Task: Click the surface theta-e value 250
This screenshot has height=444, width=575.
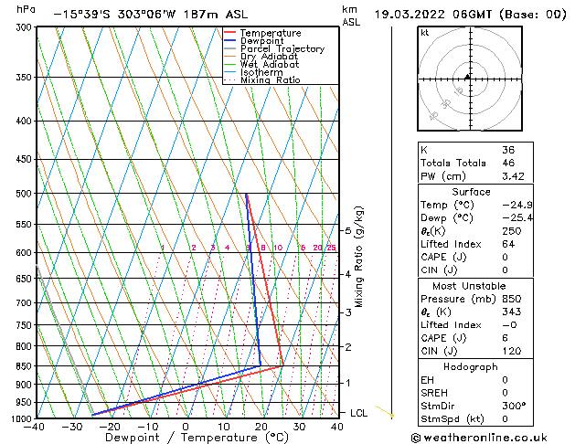Action: click(512, 231)
